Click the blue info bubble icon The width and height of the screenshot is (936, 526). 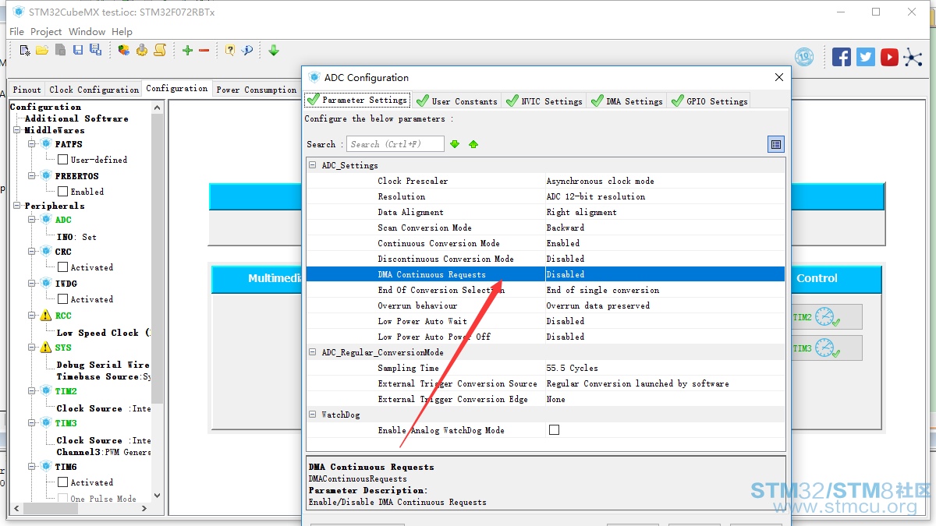point(247,50)
